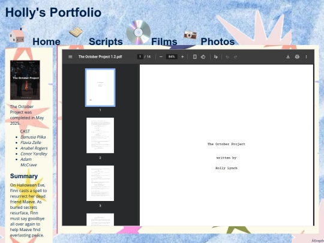Open the Home navigation link
This screenshot has width=324, height=243.
pyautogui.click(x=46, y=41)
